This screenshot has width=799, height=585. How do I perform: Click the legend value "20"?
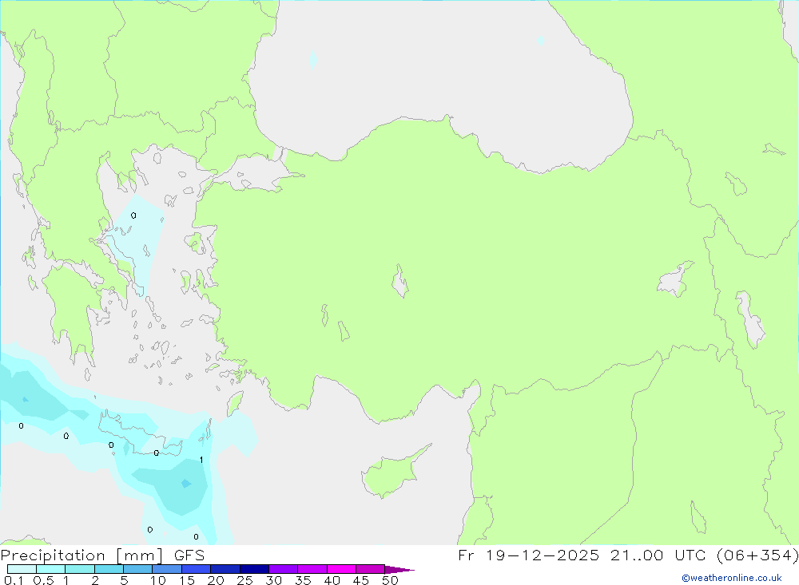click(x=216, y=580)
